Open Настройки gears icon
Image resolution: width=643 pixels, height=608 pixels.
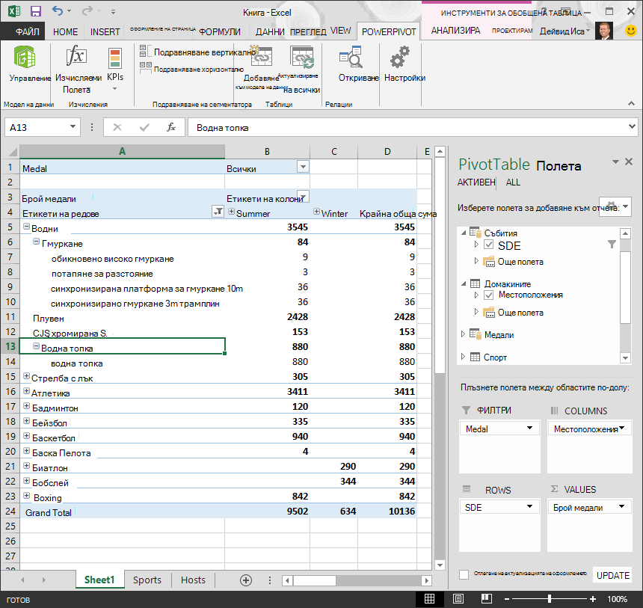click(400, 57)
